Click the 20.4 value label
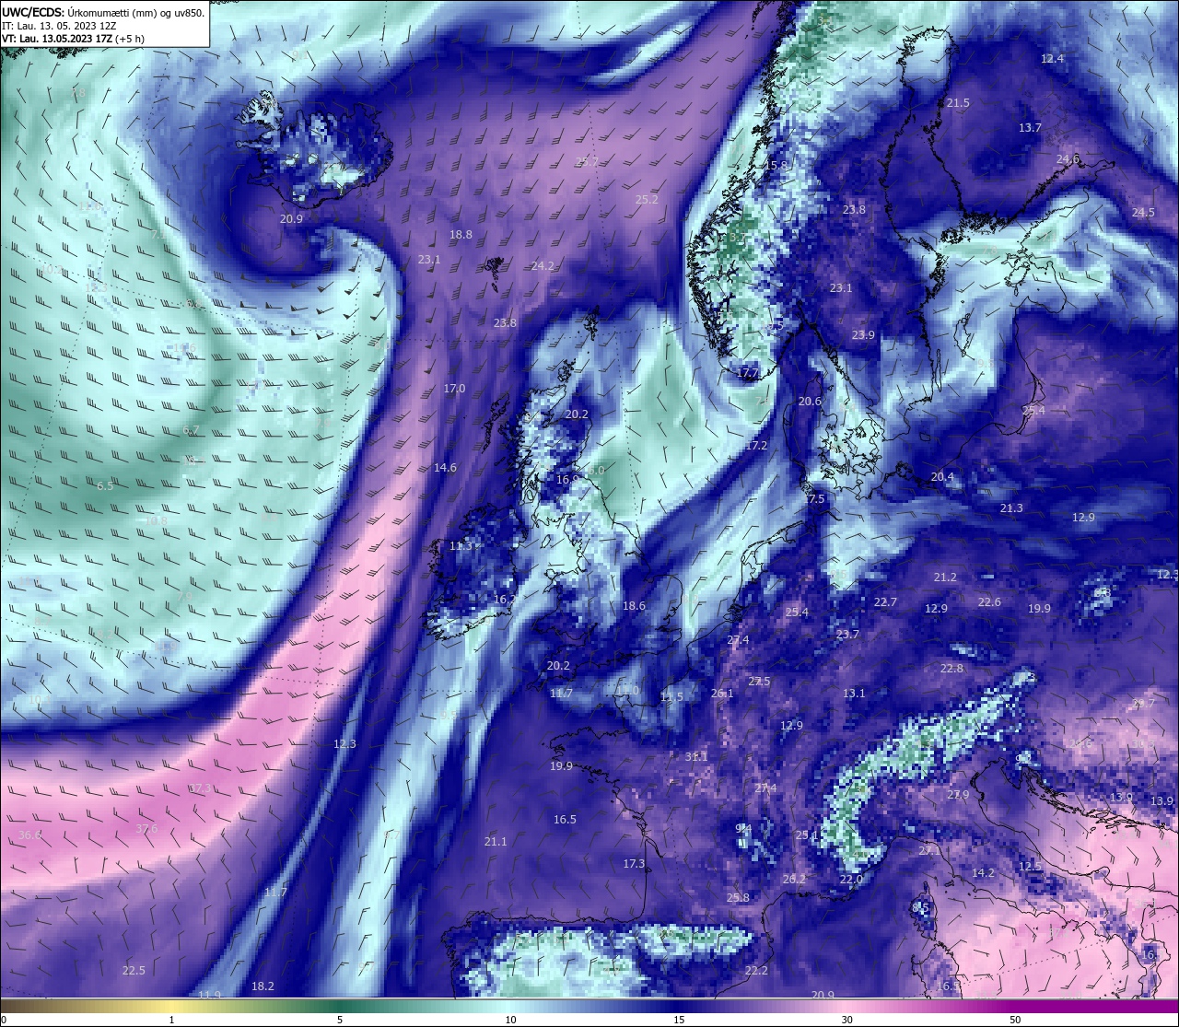The width and height of the screenshot is (1179, 1027). [x=942, y=476]
